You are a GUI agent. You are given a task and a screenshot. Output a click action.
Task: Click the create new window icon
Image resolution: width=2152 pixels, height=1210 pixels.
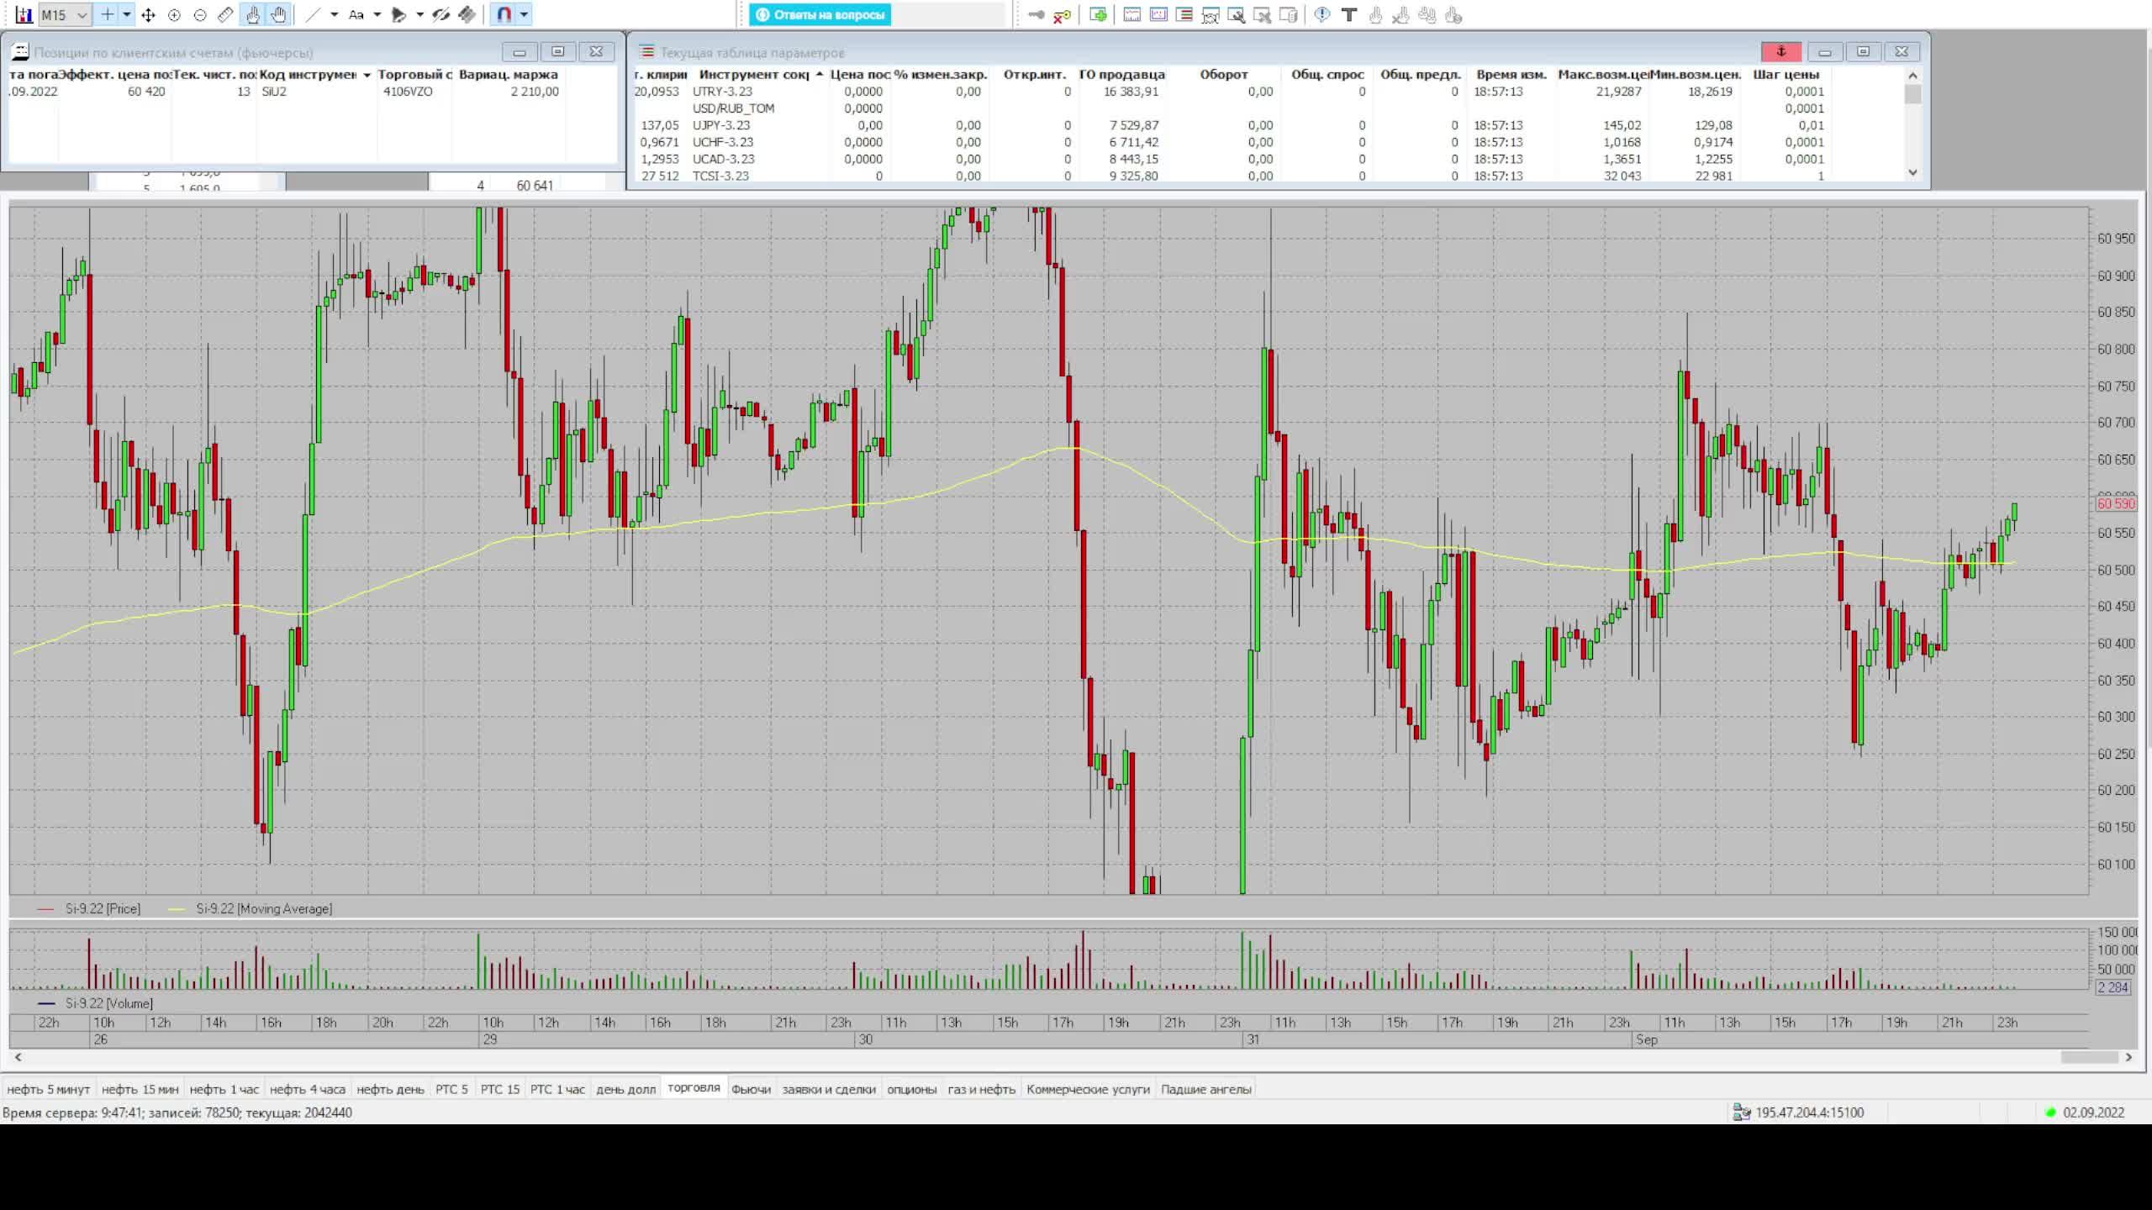pos(1098,15)
